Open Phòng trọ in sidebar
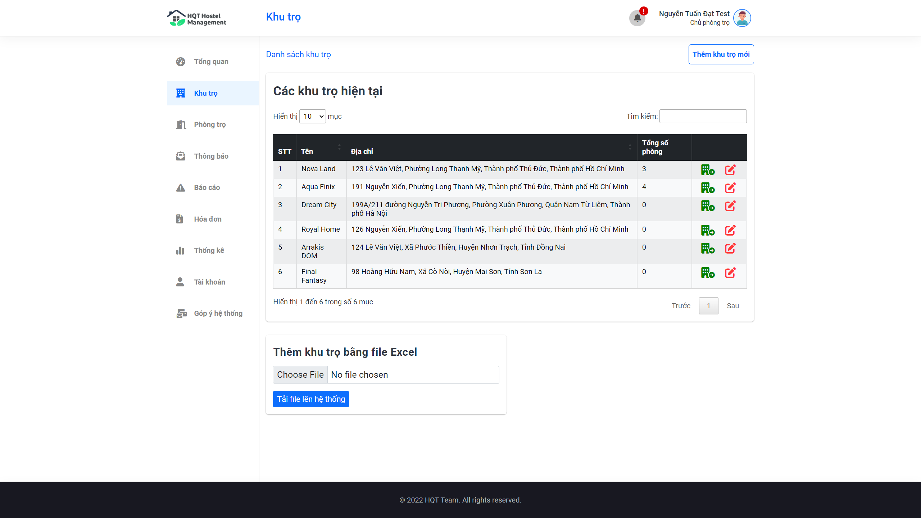The height and width of the screenshot is (518, 921). [x=210, y=124]
